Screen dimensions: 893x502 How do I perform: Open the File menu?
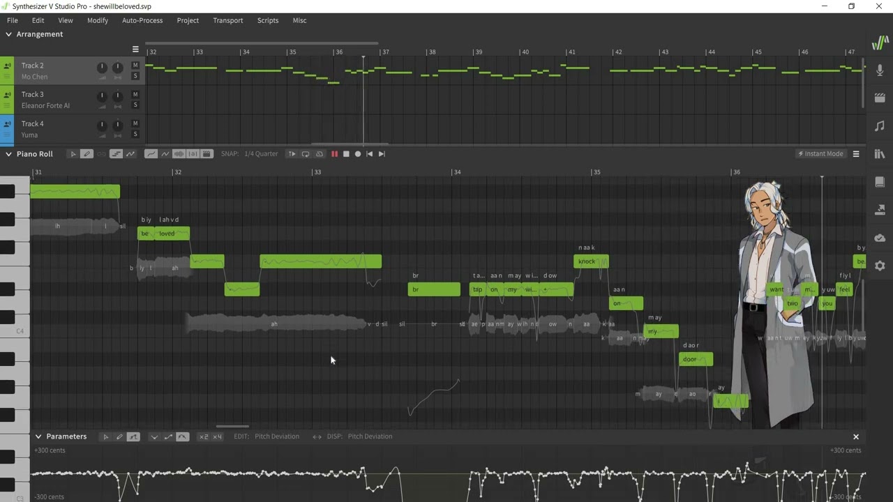(13, 20)
